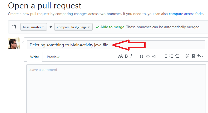Click the header text size icon
The height and width of the screenshot is (113, 208).
click(120, 56)
